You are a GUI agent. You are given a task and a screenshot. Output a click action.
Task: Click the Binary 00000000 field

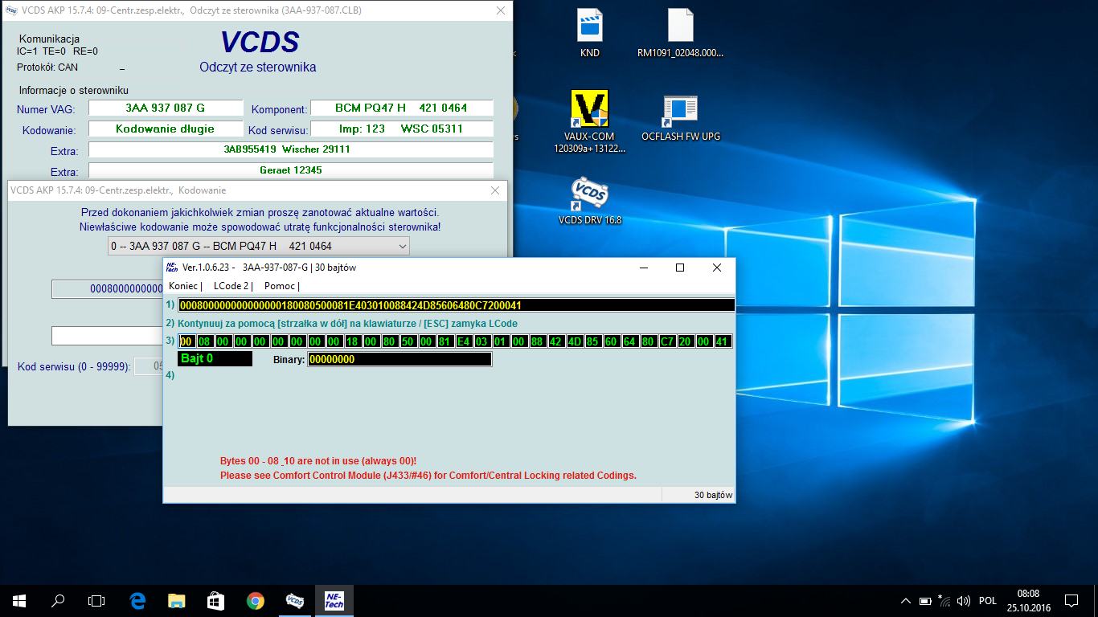coord(399,359)
